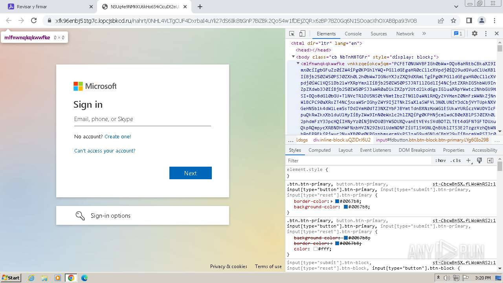The image size is (503, 283).
Task: Open the DOM Breakpoints tab
Action: click(x=417, y=150)
